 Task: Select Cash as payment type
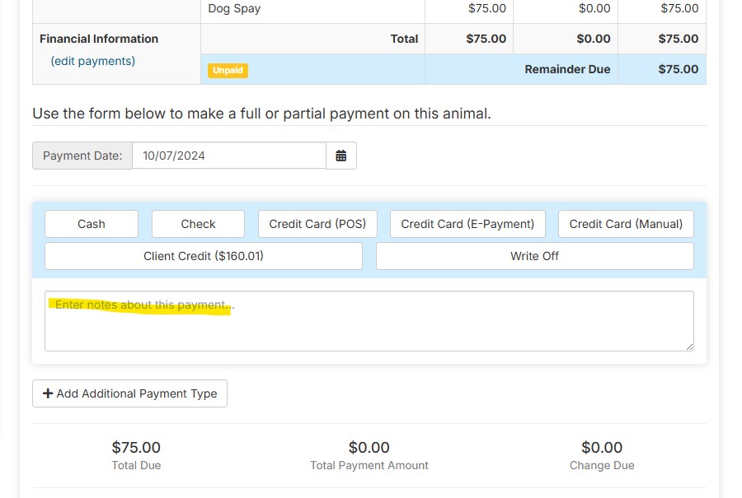(x=92, y=224)
